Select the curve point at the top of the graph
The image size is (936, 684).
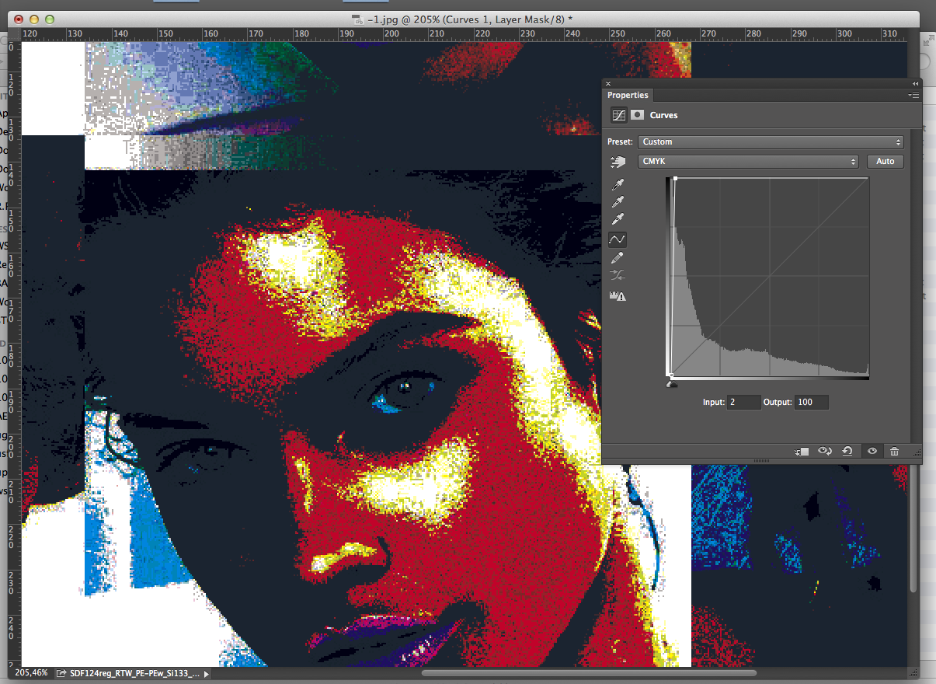pyautogui.click(x=676, y=179)
